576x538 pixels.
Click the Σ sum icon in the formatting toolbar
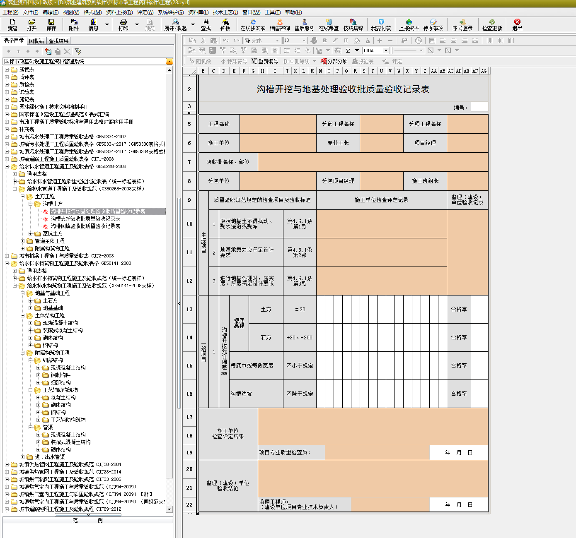pos(348,50)
